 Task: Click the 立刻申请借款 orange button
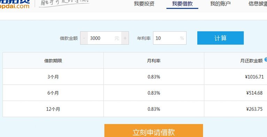click(x=154, y=130)
